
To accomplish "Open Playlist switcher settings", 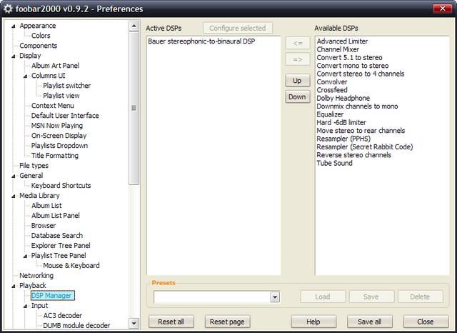I will [66, 86].
